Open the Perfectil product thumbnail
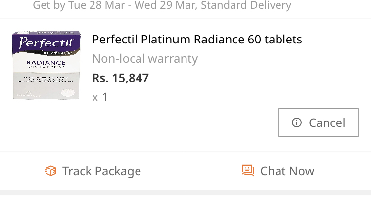Viewport: 371px width, 204px height. pos(46,65)
